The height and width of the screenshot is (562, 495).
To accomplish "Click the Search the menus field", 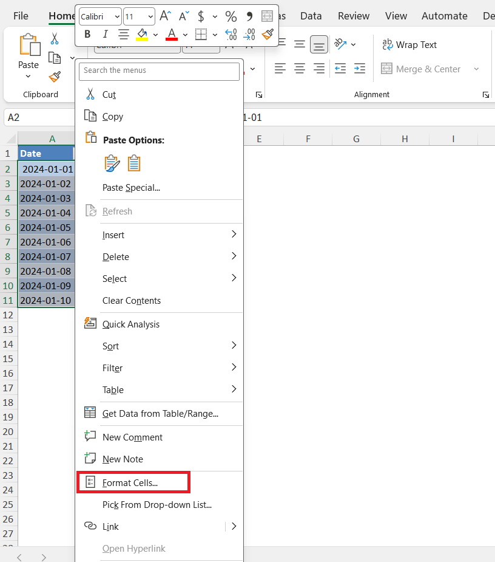I will [x=159, y=70].
